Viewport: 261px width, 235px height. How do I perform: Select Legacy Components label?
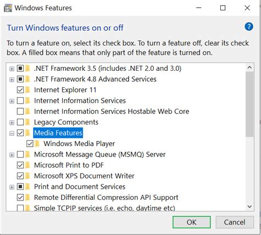pos(66,122)
